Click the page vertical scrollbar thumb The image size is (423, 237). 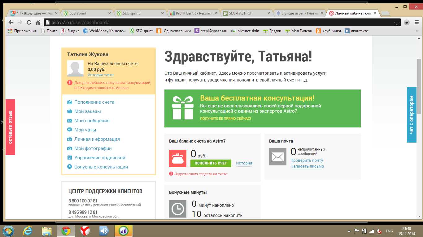419,86
